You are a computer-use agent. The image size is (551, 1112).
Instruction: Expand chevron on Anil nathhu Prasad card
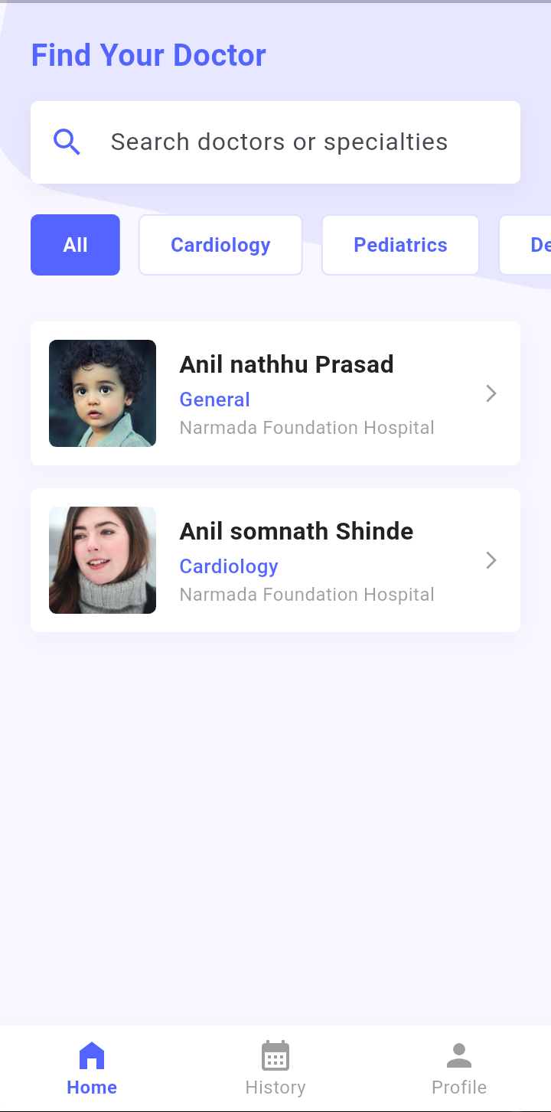pos(491,393)
